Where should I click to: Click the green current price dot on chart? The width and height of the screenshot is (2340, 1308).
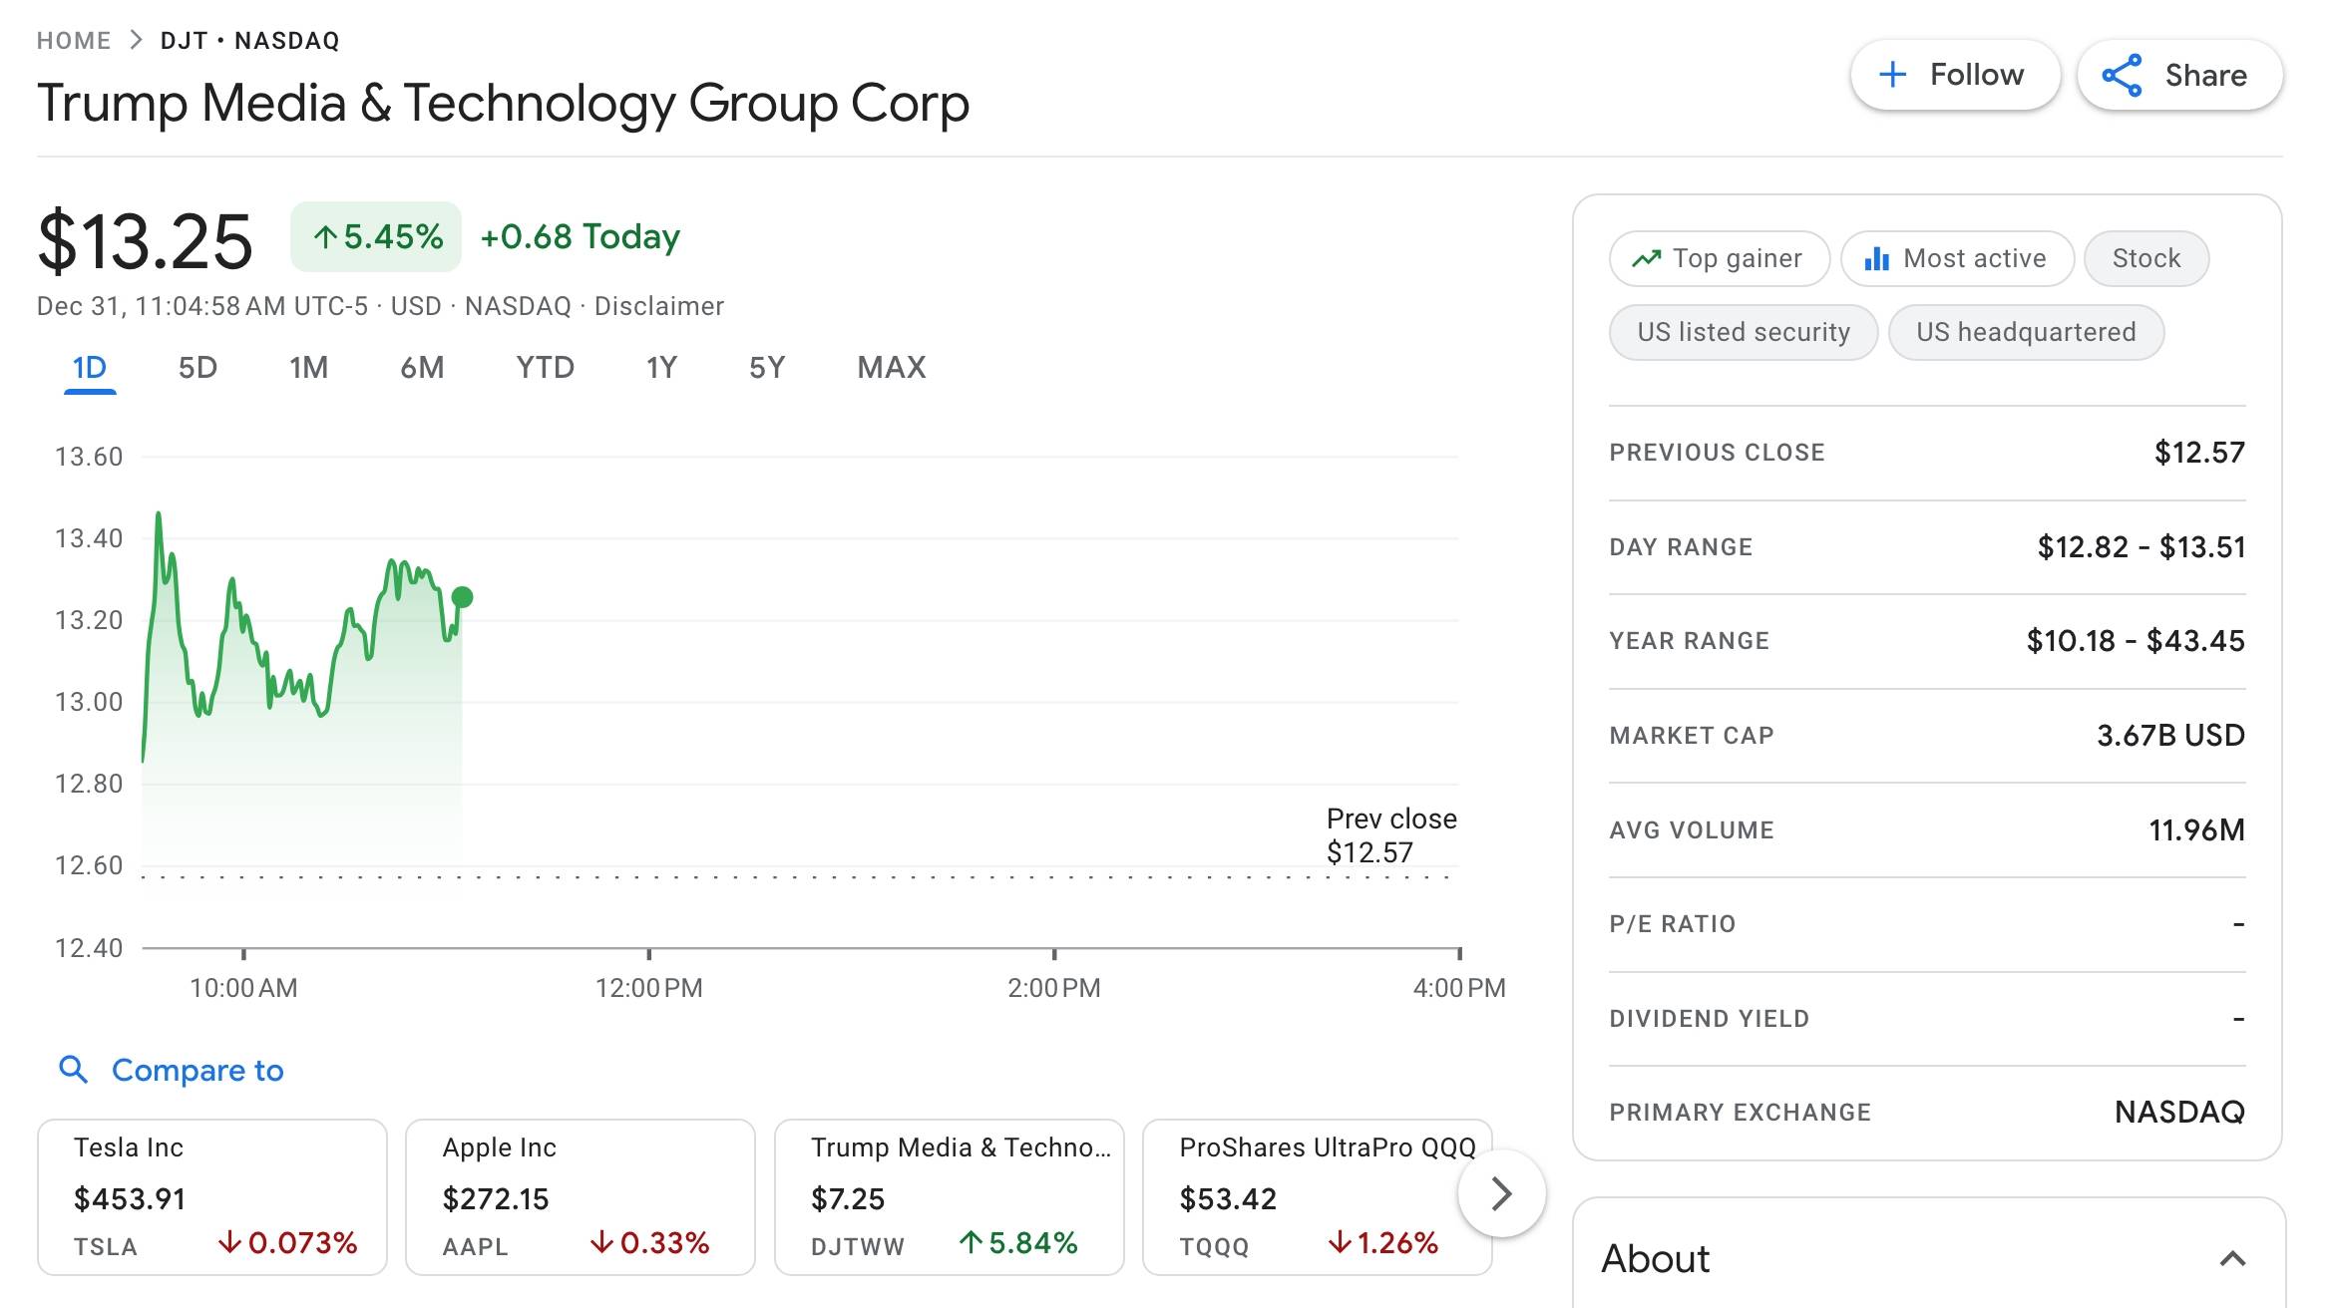462,597
